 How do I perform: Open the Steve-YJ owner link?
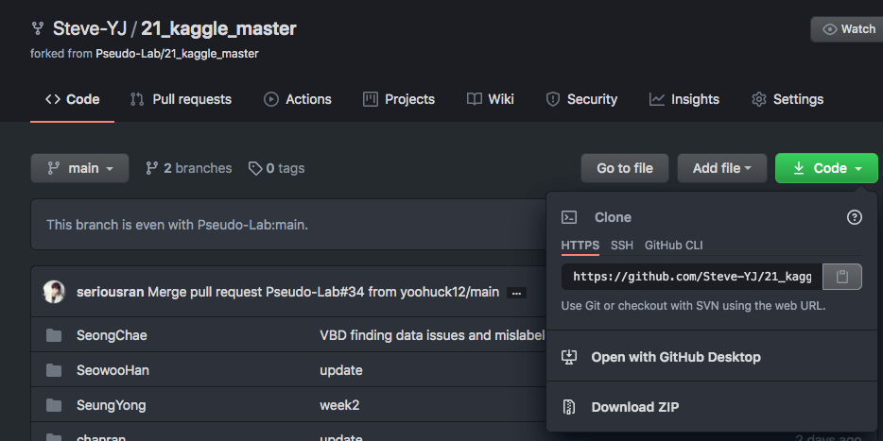(90, 28)
